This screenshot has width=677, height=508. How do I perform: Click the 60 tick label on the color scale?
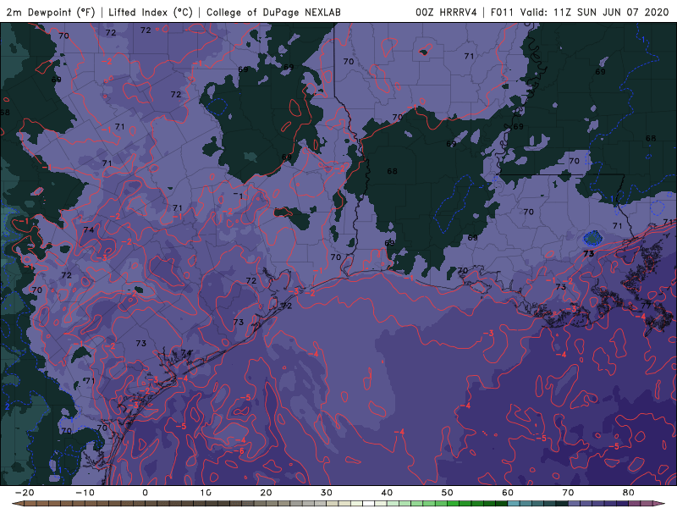pos(508,493)
